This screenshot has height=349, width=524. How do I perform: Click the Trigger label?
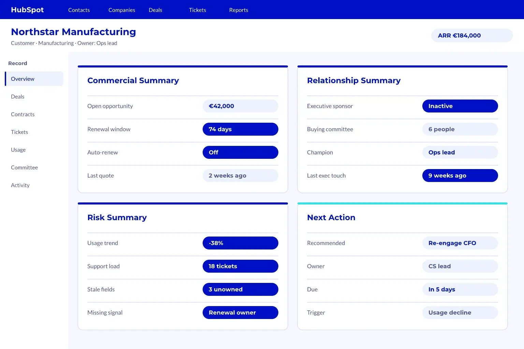click(316, 313)
